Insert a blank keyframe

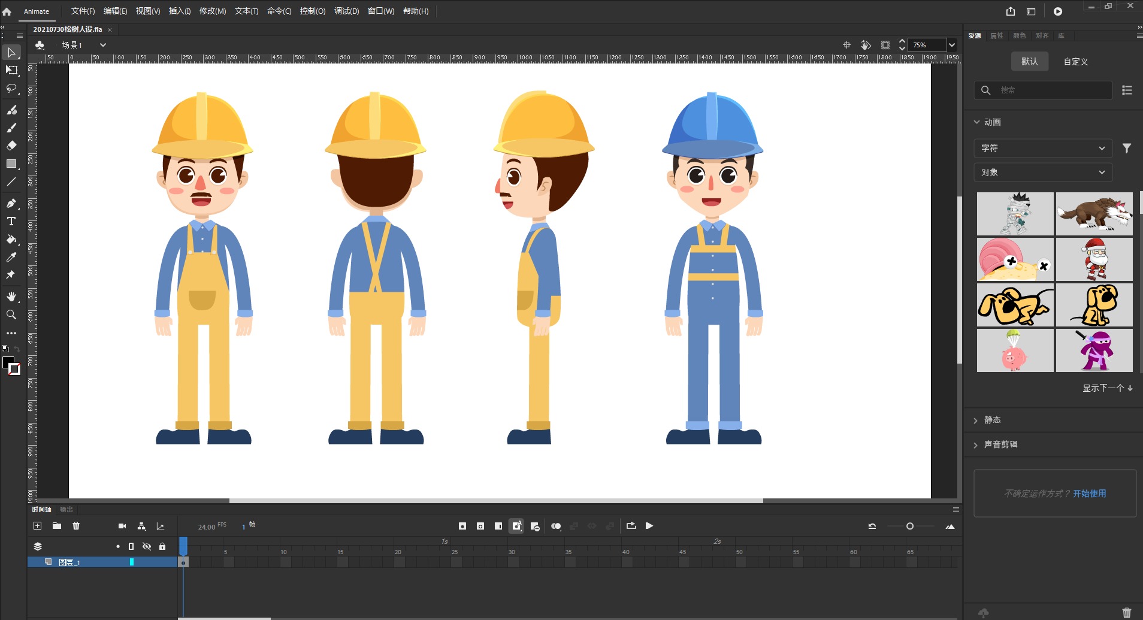480,526
